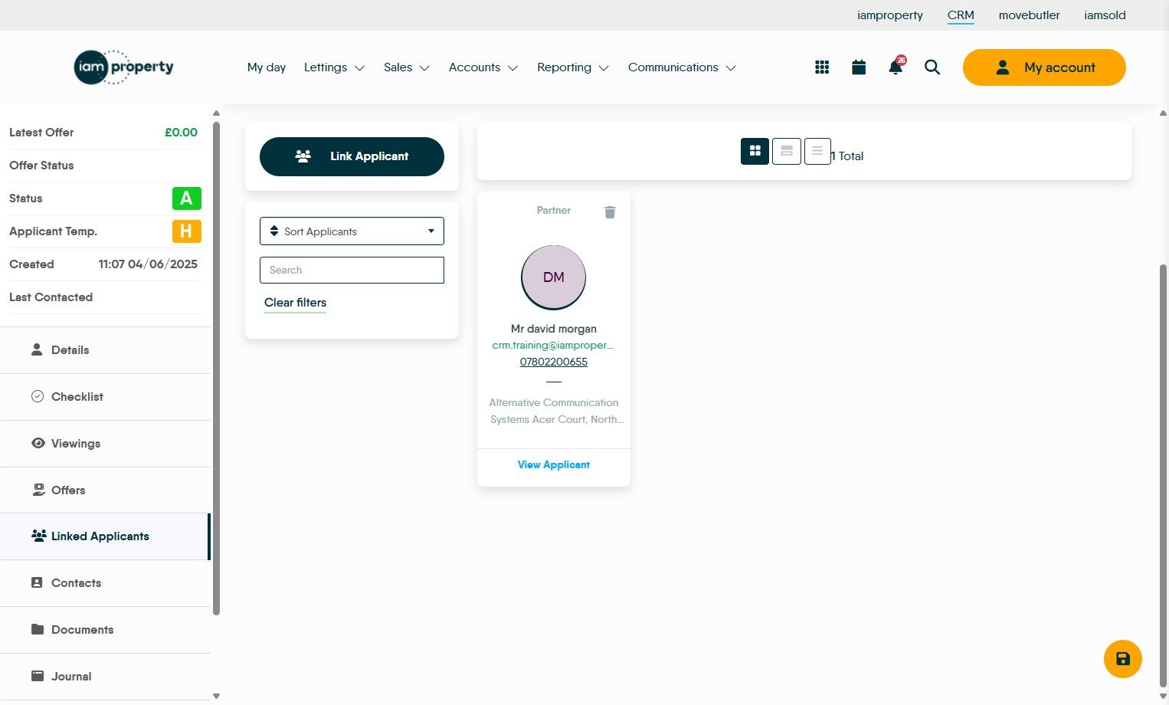Expand the Sales menu
The height and width of the screenshot is (705, 1169).
pyautogui.click(x=407, y=67)
